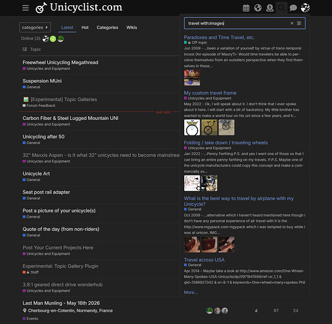332x324 pixels.
Task: Open third thumbnail in custom travel frame result
Action: pos(226,128)
